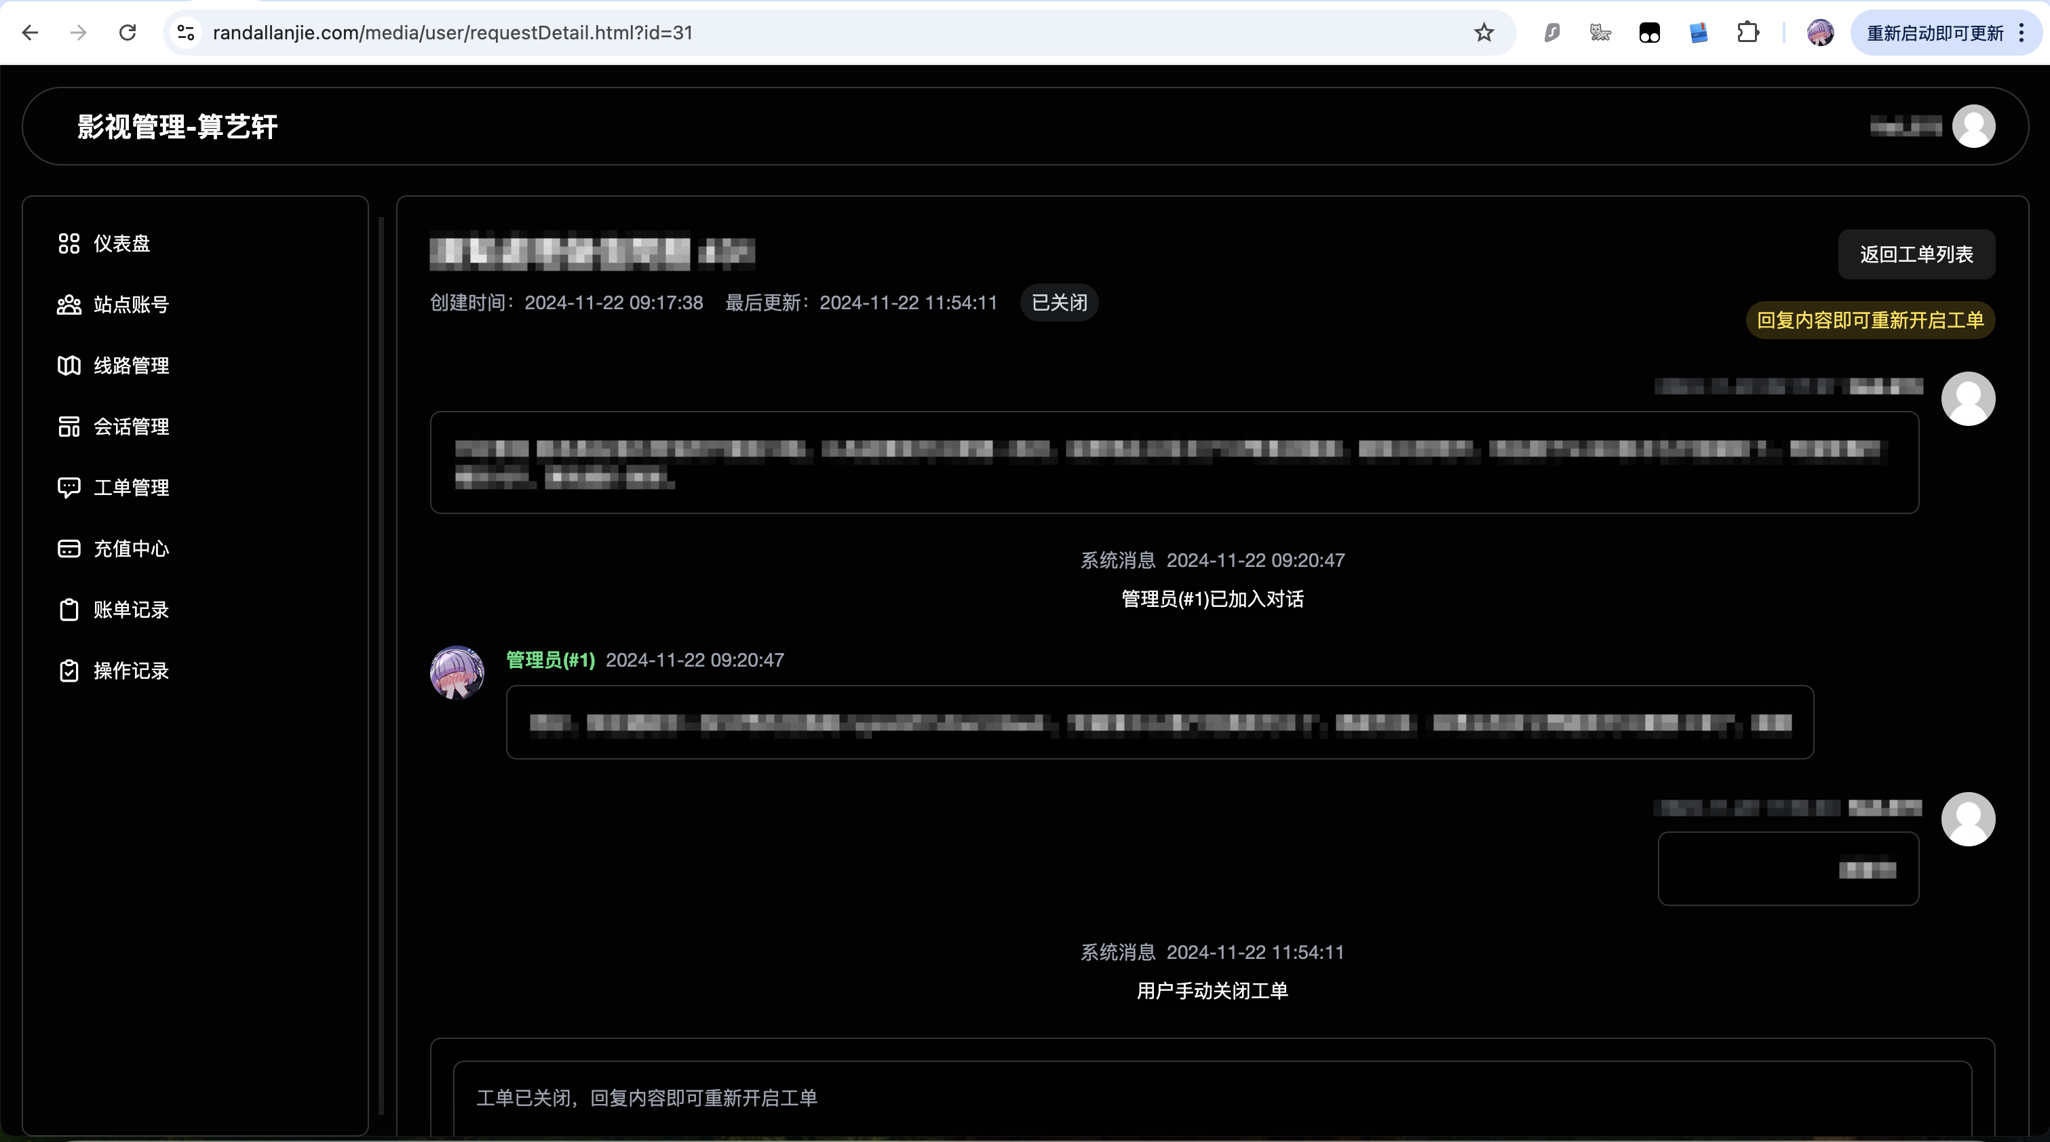Open the Chrome three-dot menu
Image resolution: width=2050 pixels, height=1142 pixels.
click(x=2022, y=33)
